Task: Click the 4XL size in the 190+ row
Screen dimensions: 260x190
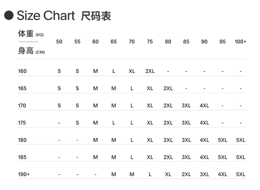Action: tap(222, 174)
